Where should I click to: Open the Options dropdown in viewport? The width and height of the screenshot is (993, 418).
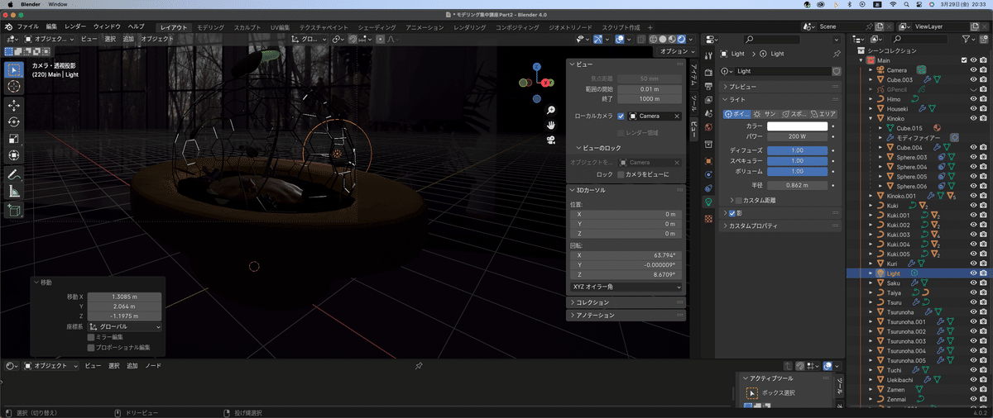(x=676, y=51)
